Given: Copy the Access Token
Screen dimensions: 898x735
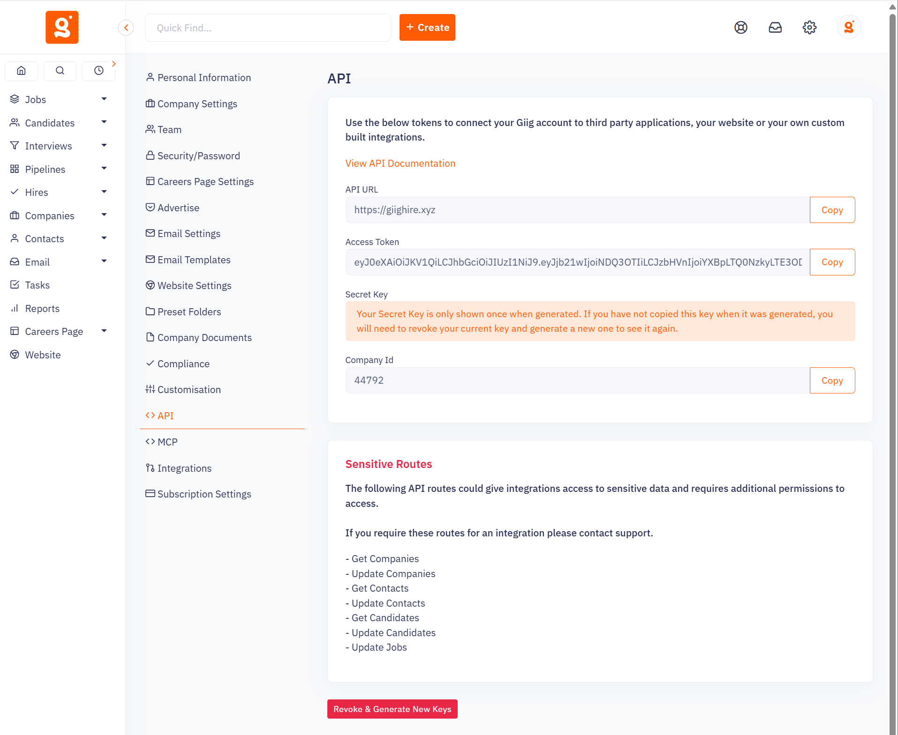Looking at the screenshot, I should [x=832, y=262].
